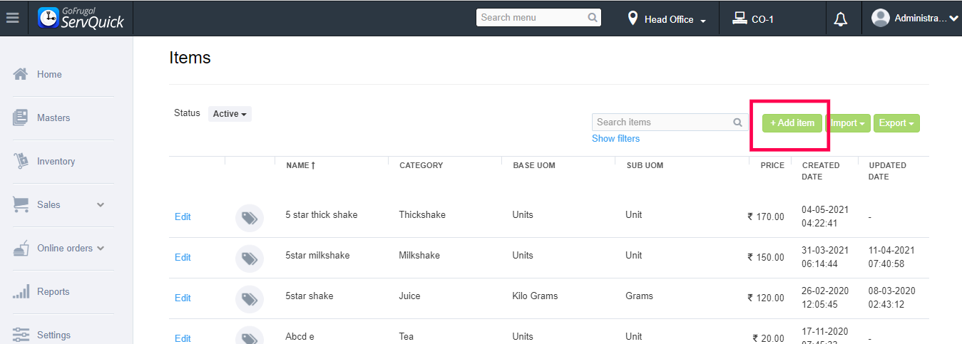The height and width of the screenshot is (344, 962).
Task: Click the Administrator avatar icon
Action: click(881, 19)
